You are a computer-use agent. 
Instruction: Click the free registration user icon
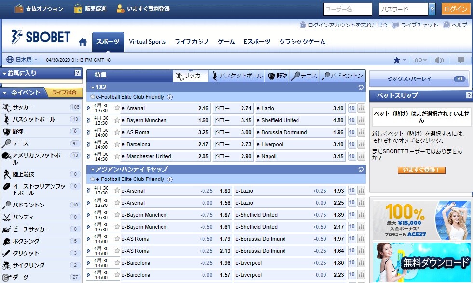(x=121, y=9)
